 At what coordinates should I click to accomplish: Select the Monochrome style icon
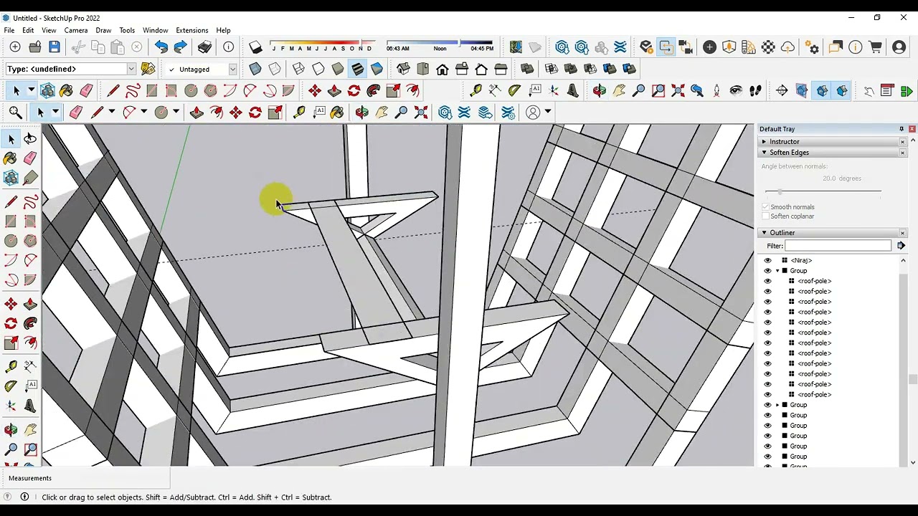(377, 70)
